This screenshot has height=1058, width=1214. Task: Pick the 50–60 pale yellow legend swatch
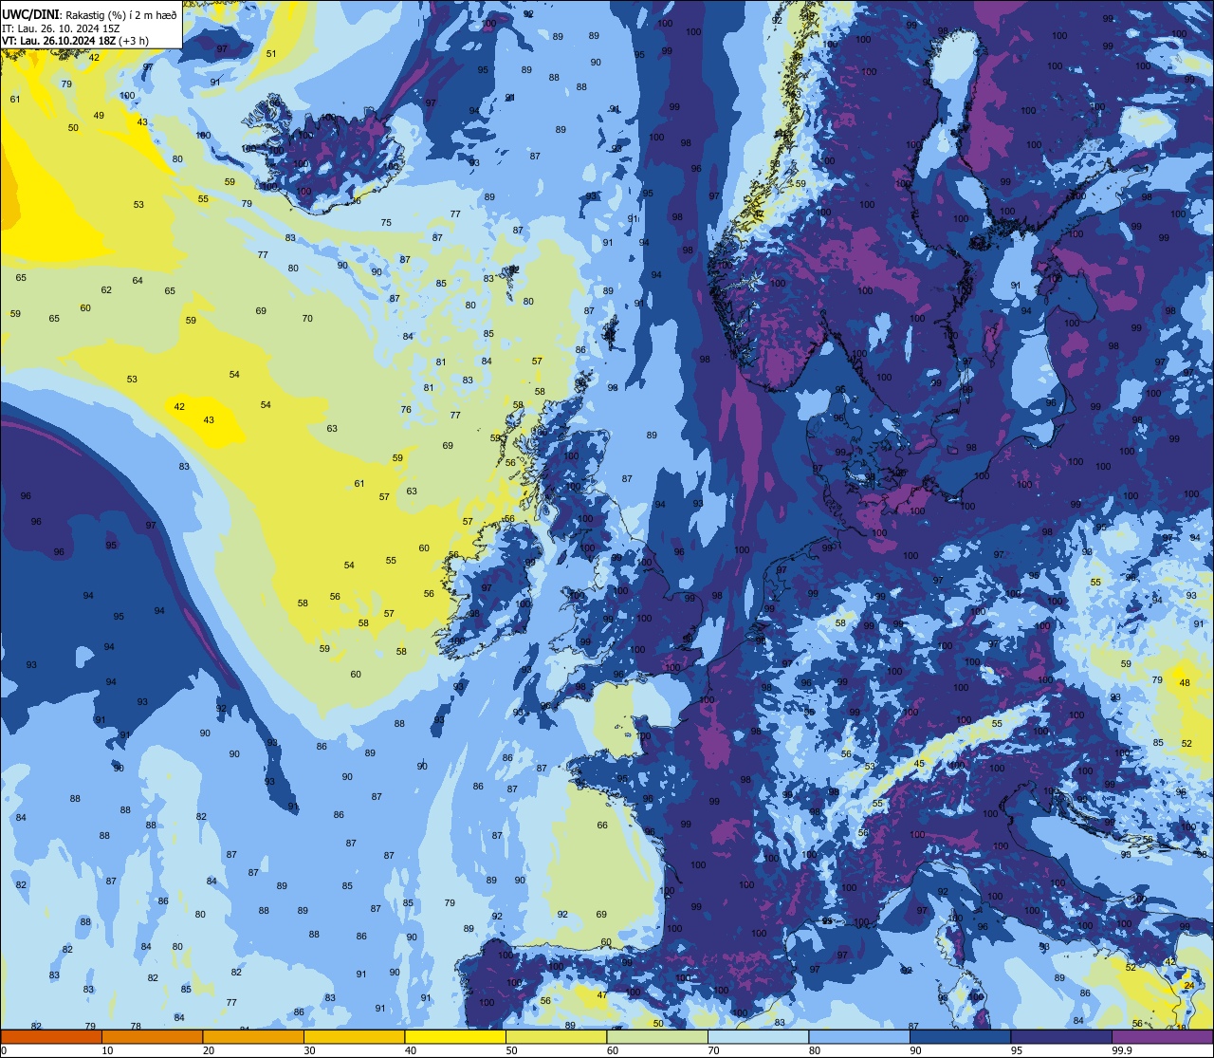point(556,1036)
